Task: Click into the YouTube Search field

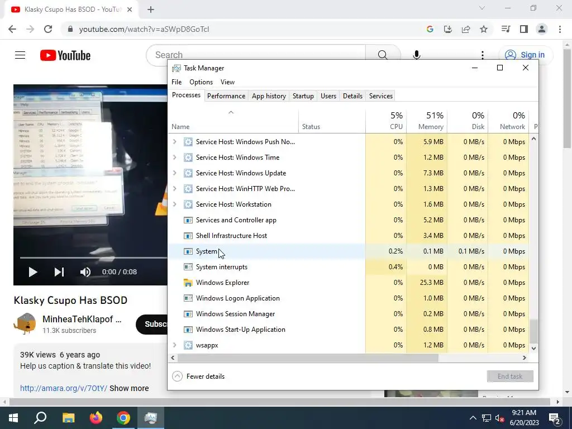Action: click(x=256, y=55)
